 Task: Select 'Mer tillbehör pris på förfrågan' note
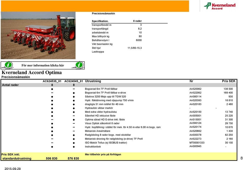[x=103, y=154]
